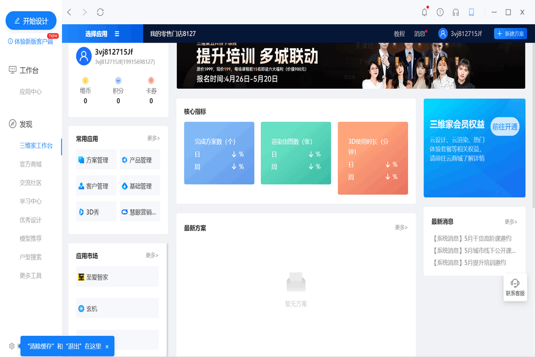This screenshot has height=357, width=535.
Task: Click the 联系客服 floating service icon
Action: tap(515, 287)
